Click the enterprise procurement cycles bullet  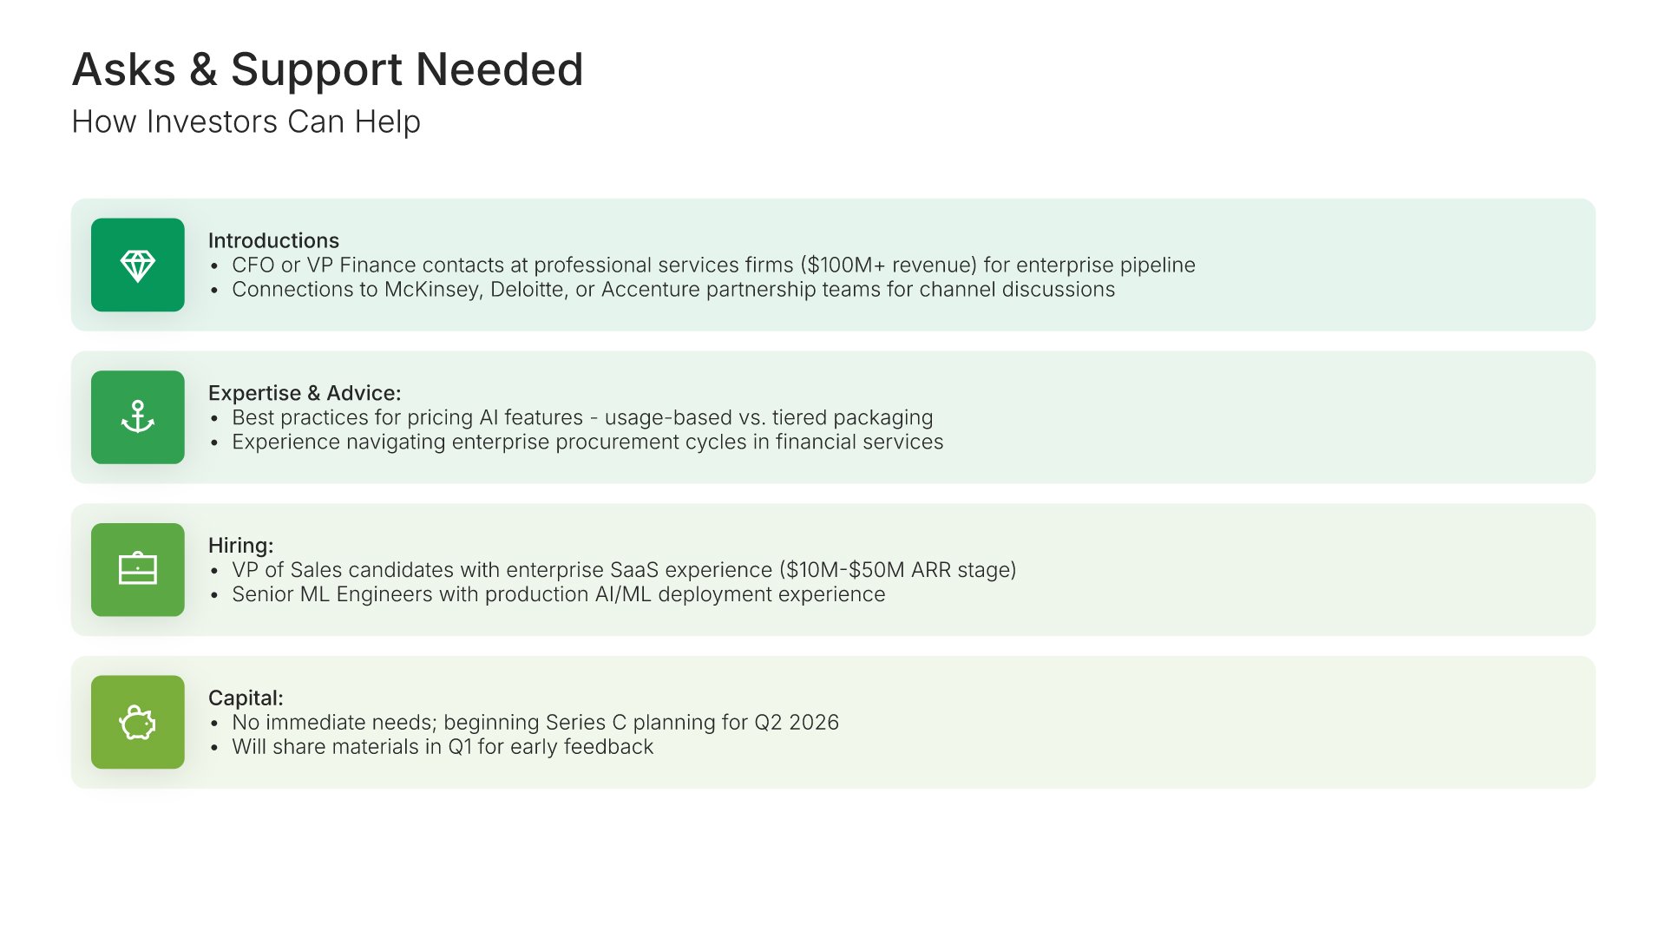[x=587, y=442]
